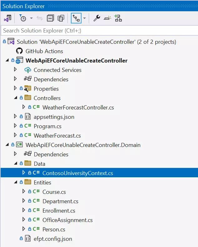Click the Preview Selected Items icon
Screen dimensions: 198x247
[107, 18]
